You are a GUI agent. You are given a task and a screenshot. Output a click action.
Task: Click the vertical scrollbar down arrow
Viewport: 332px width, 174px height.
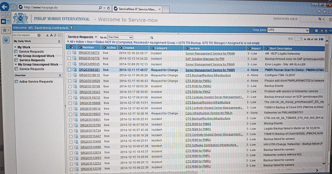(323, 164)
